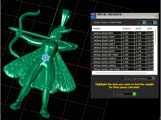161x120 pixels.
Task: Select the Yellow Gold:22KY row
Action: (x=123, y=51)
